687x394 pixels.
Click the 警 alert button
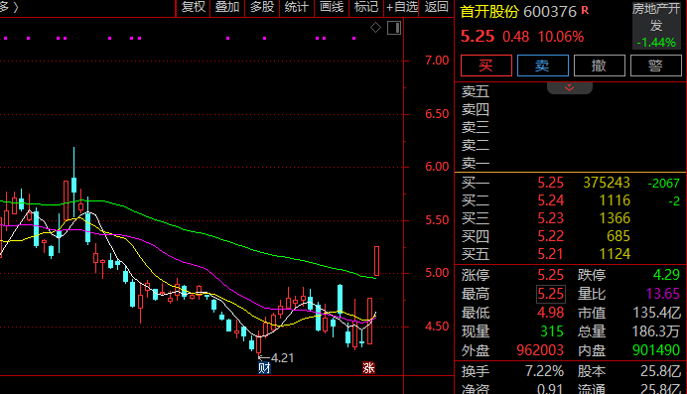pyautogui.click(x=656, y=66)
